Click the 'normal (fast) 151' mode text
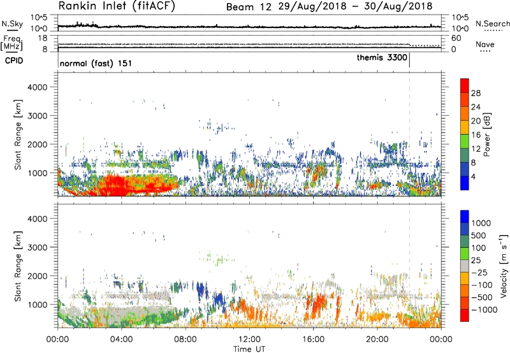510x353 pixels. point(96,63)
